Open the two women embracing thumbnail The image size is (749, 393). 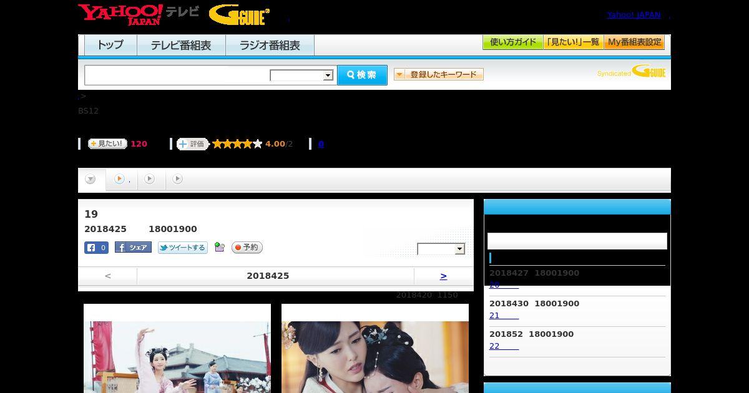tap(375, 357)
